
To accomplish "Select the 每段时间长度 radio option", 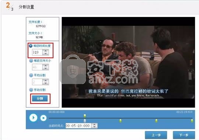I will pyautogui.click(x=31, y=46).
